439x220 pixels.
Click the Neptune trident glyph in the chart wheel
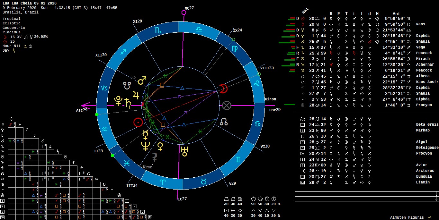click(145, 146)
